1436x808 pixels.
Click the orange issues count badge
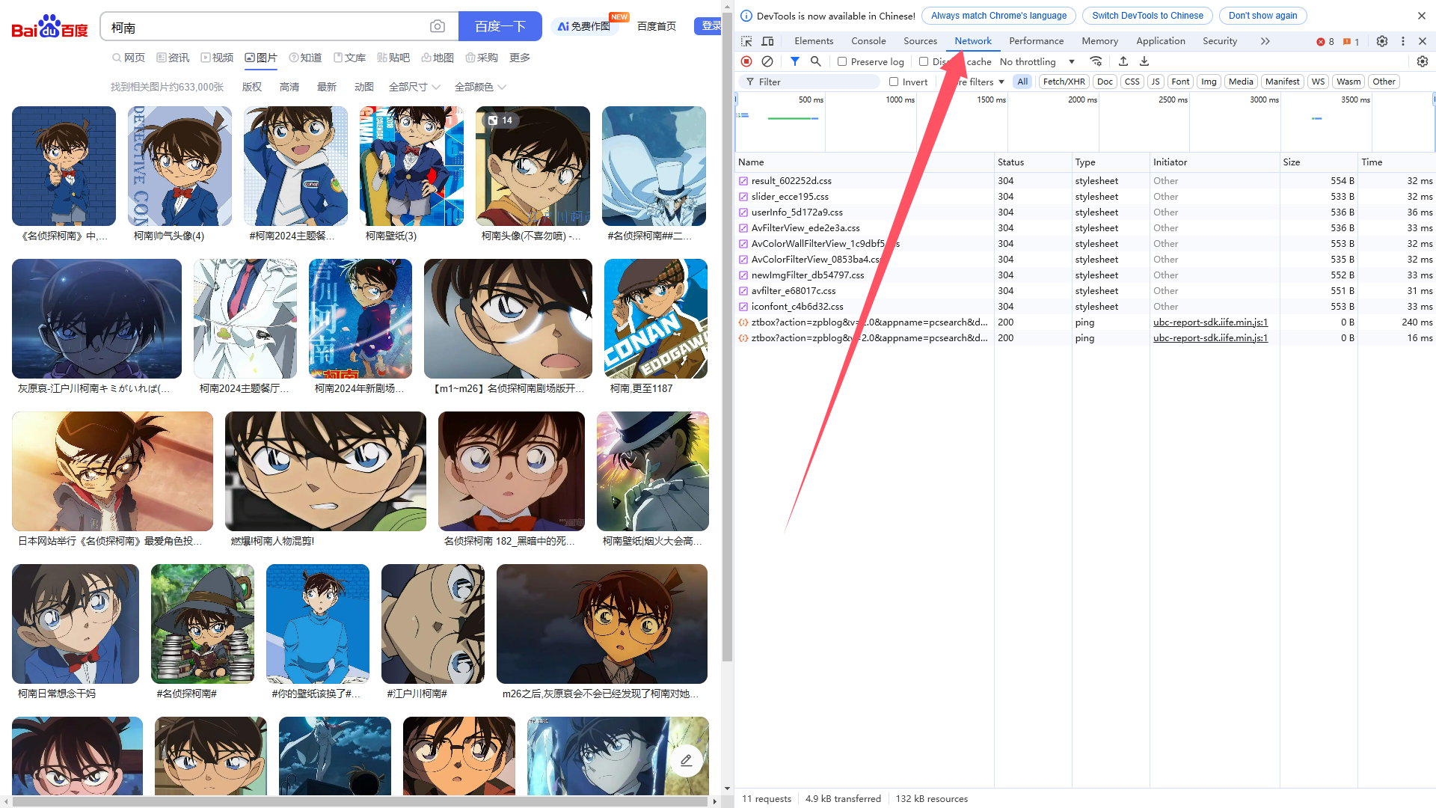(1351, 42)
